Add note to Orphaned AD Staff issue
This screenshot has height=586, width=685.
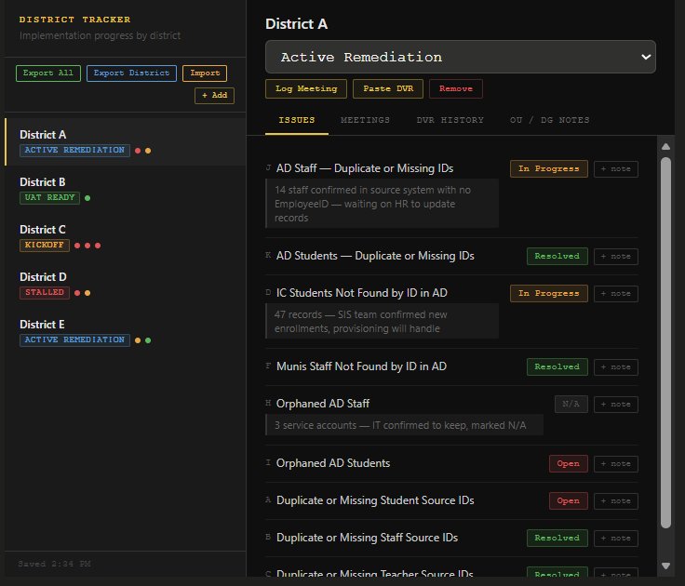(615, 405)
